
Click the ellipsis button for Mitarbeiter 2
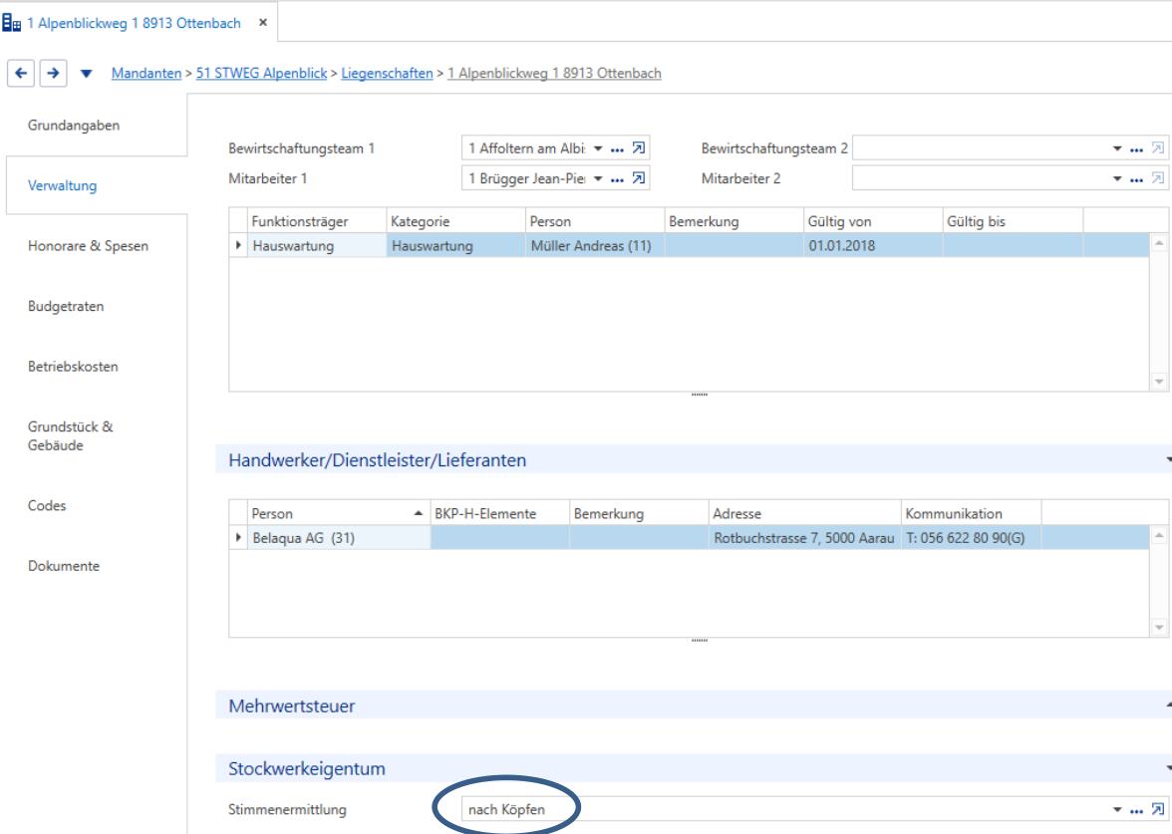tap(1136, 179)
